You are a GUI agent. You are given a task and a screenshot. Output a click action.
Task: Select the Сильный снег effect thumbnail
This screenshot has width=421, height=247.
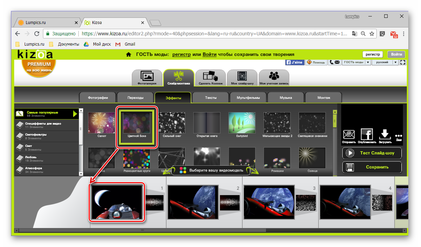(172, 123)
